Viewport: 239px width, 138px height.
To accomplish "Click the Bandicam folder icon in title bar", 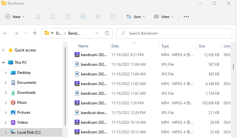I will pos(4,3).
